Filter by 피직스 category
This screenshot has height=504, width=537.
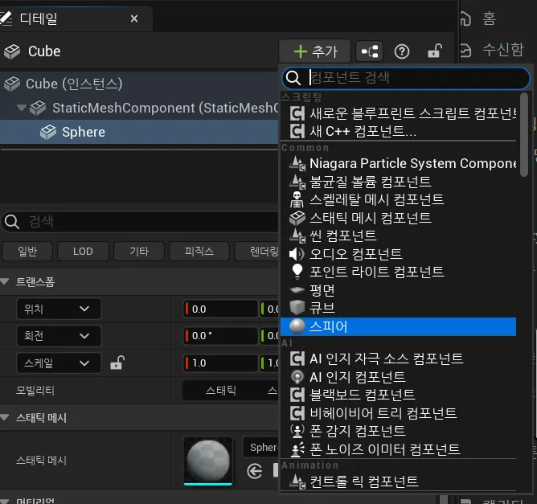point(199,252)
